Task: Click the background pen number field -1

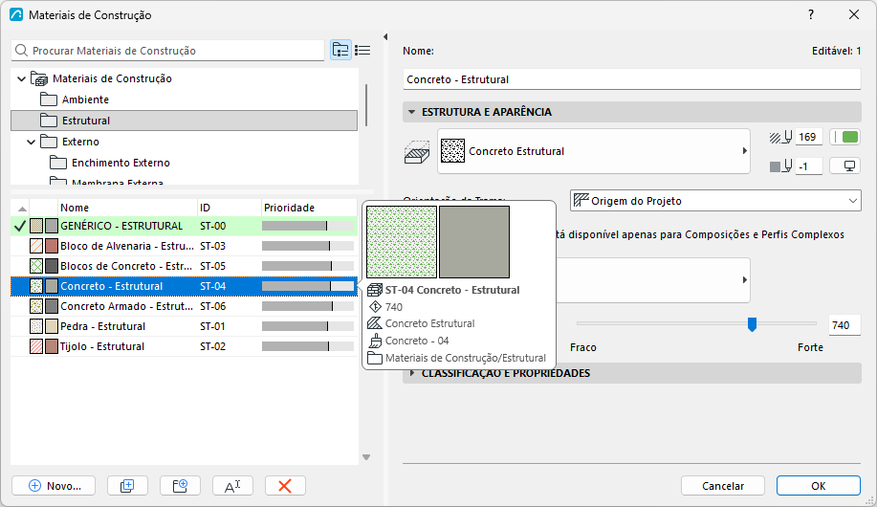Action: 808,166
